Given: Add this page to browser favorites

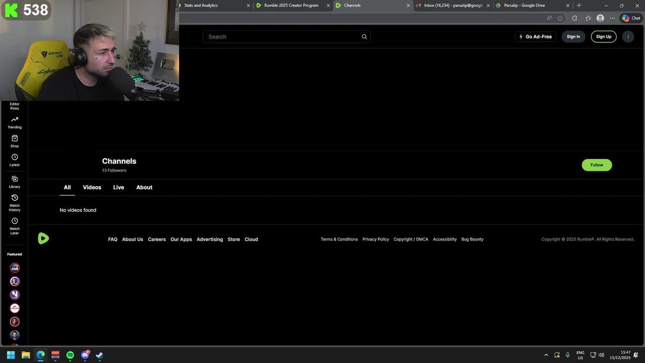Looking at the screenshot, I should (x=560, y=18).
